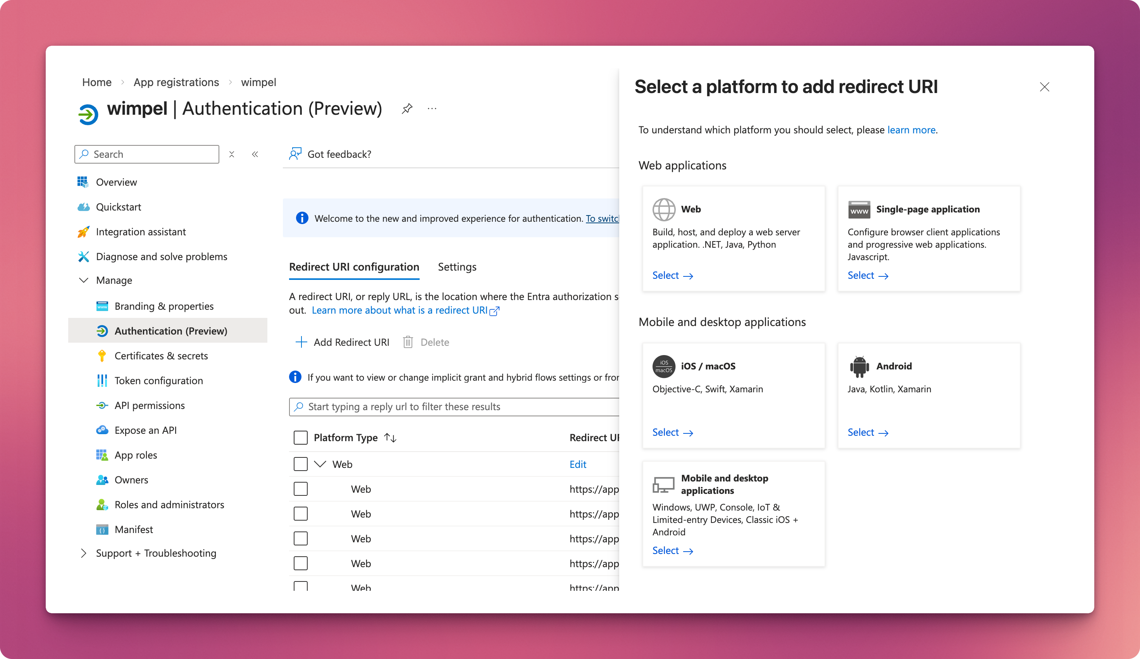1140x659 pixels.
Task: Check the first Web redirect URI checkbox
Action: click(300, 489)
